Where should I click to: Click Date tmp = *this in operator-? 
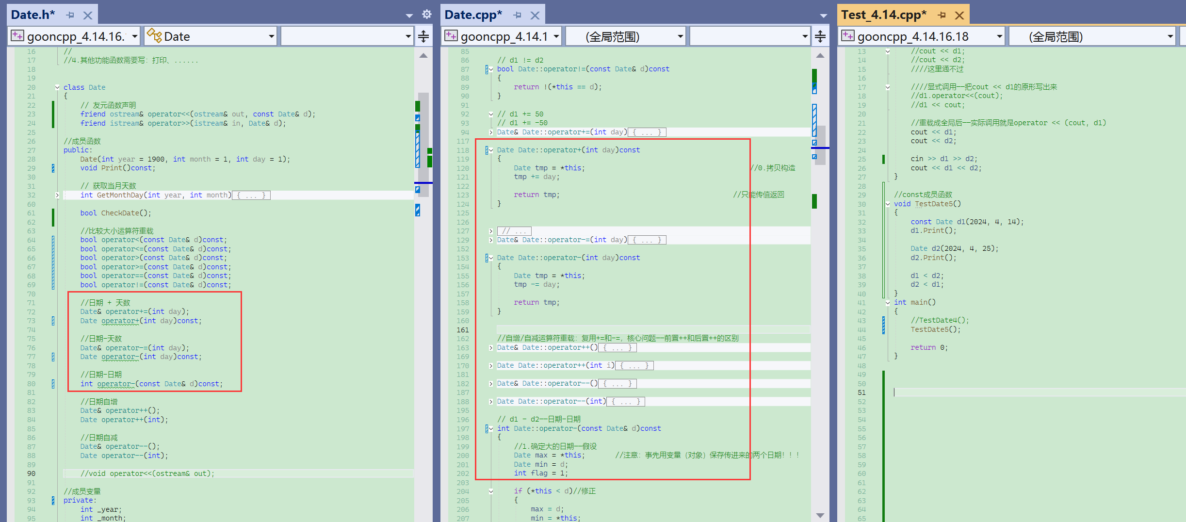[x=549, y=276]
